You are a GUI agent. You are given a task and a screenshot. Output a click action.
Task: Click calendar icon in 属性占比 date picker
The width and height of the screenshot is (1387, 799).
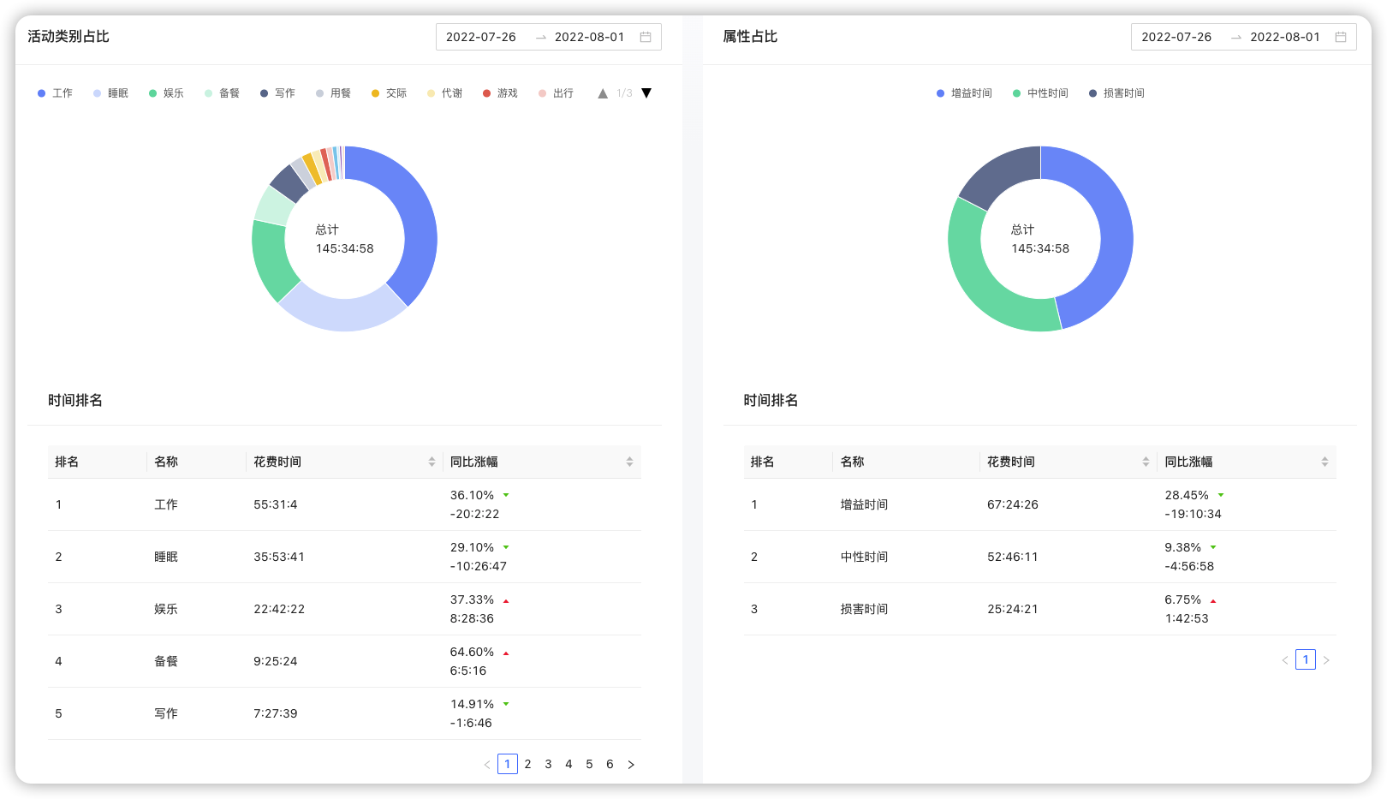coord(1341,37)
